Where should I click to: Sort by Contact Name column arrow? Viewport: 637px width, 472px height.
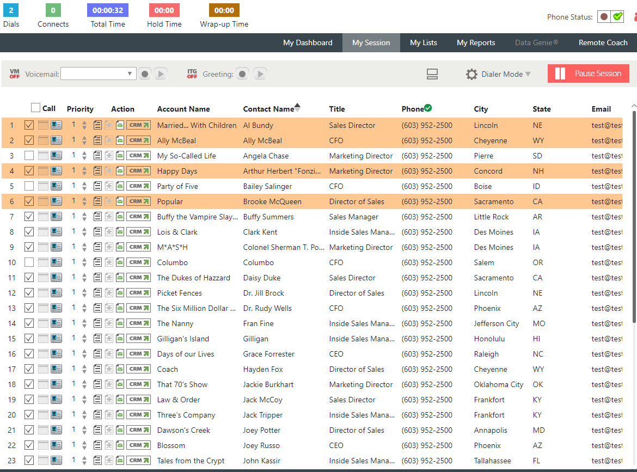pos(297,107)
